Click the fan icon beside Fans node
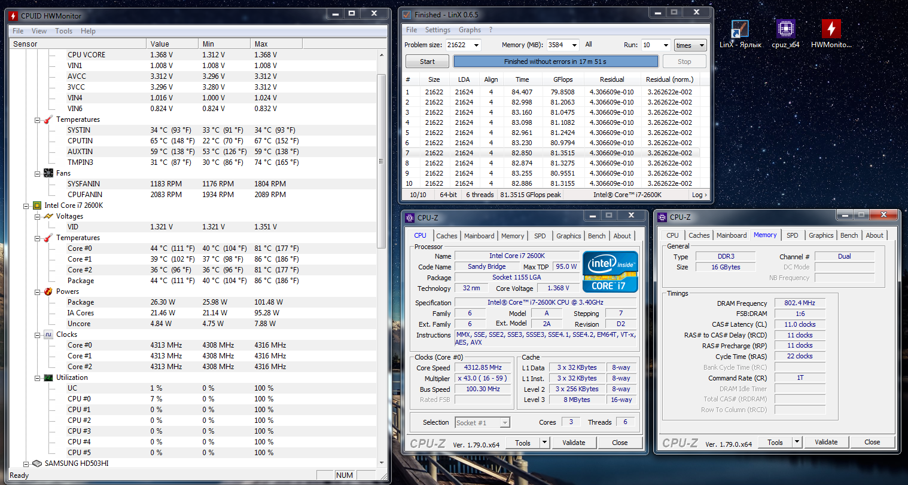The width and height of the screenshot is (908, 485). pyautogui.click(x=48, y=173)
